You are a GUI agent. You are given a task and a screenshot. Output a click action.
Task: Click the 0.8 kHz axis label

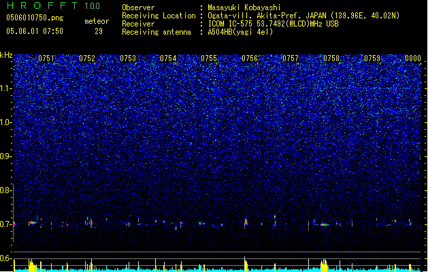(5, 190)
